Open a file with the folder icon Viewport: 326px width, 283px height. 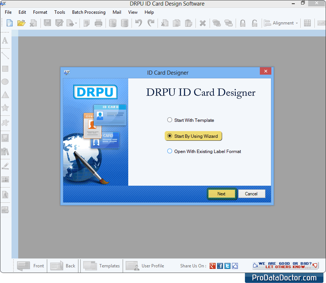21,23
